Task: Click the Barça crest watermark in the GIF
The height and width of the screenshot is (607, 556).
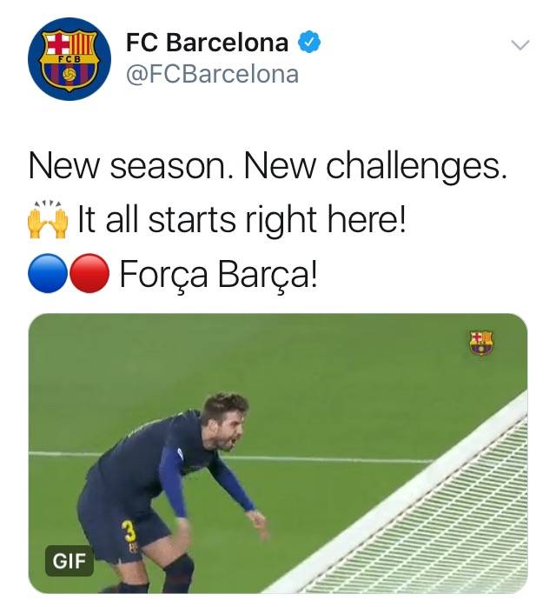Action: [x=481, y=343]
